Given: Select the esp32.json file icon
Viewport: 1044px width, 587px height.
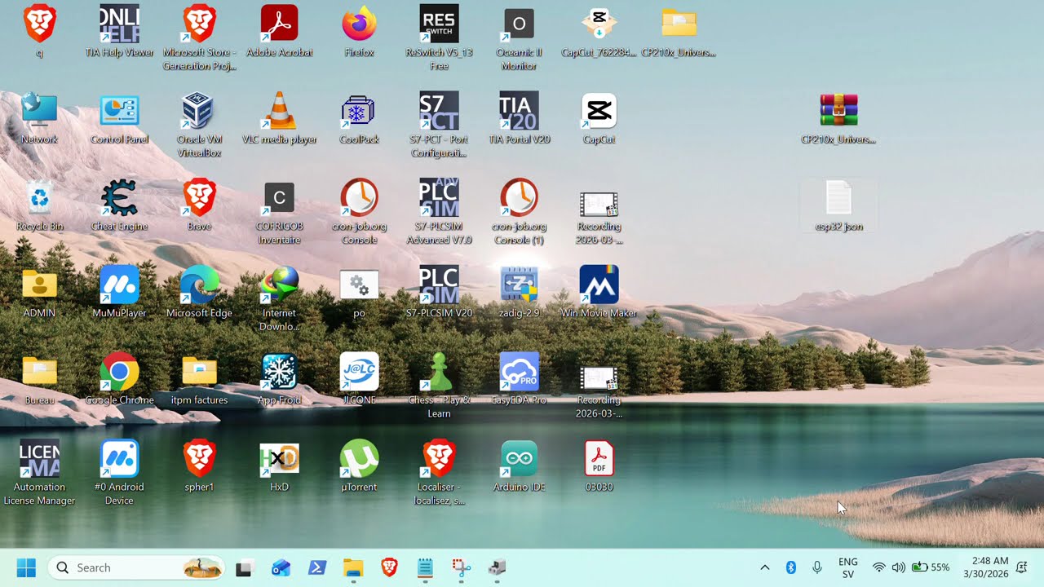Looking at the screenshot, I should coord(838,205).
